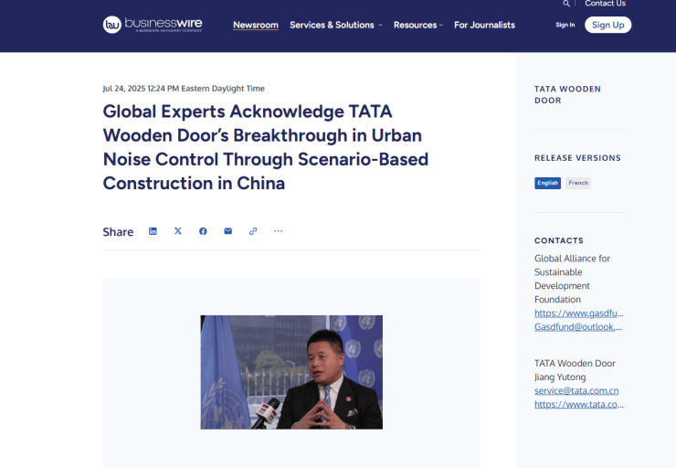The image size is (676, 468).
Task: Click the Jiang Yutong contact name
Action: point(560,377)
